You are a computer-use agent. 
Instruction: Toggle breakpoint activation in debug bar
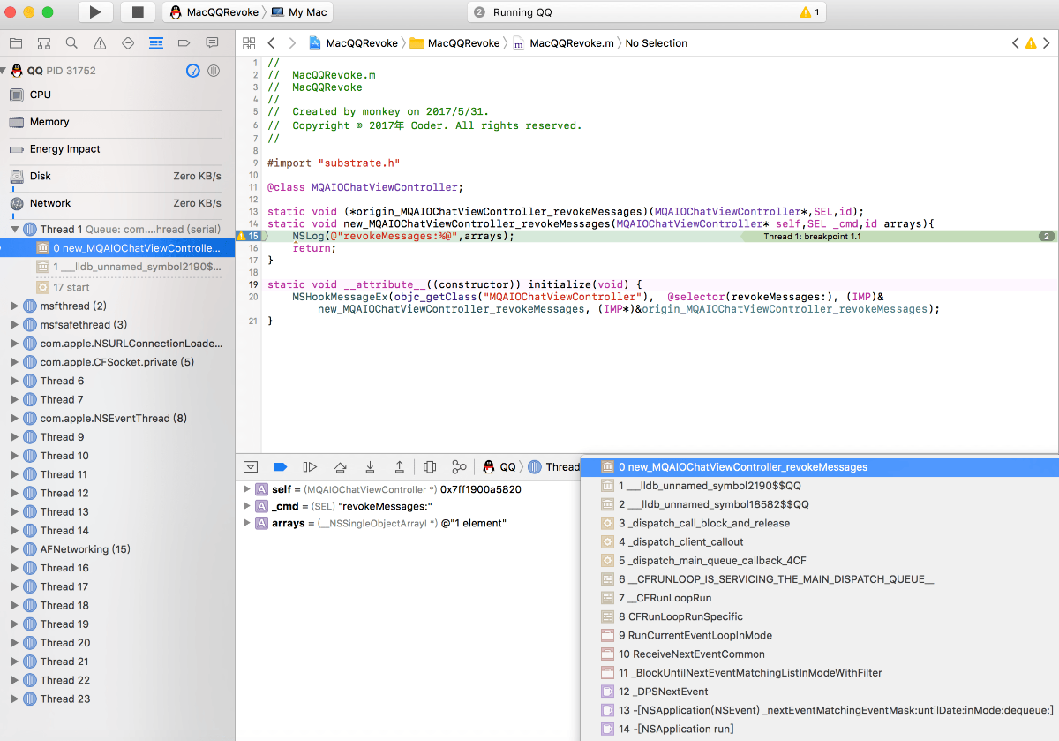pyautogui.click(x=280, y=467)
